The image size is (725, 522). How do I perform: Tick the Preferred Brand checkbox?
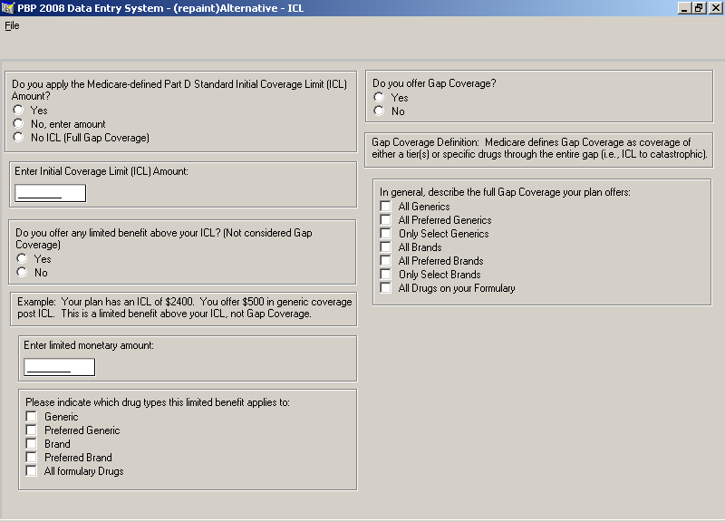click(31, 457)
